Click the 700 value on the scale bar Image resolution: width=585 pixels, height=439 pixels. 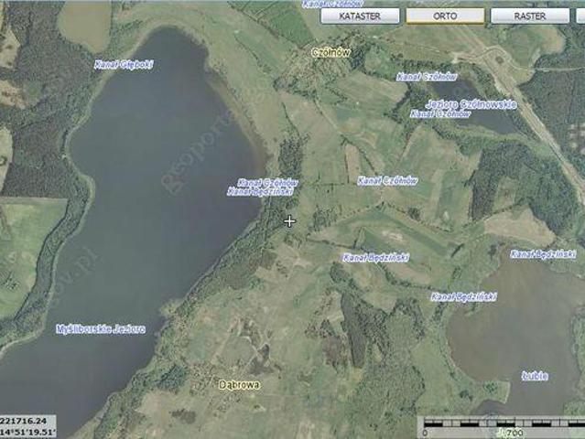(515, 432)
